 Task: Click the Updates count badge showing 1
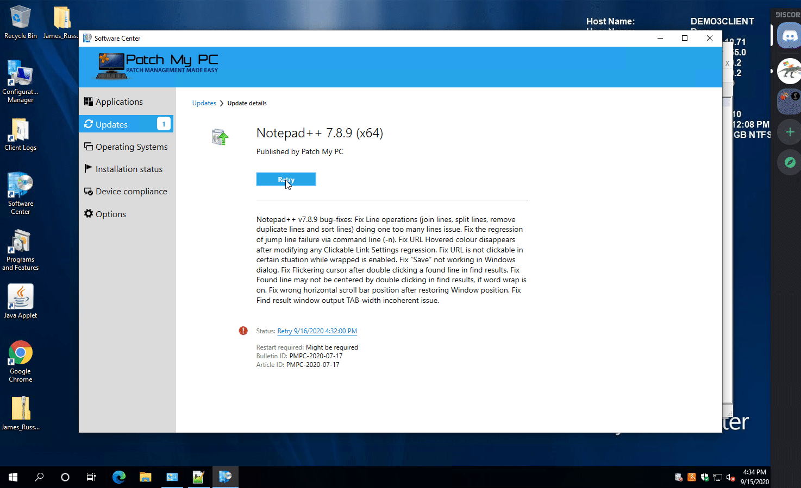[164, 124]
